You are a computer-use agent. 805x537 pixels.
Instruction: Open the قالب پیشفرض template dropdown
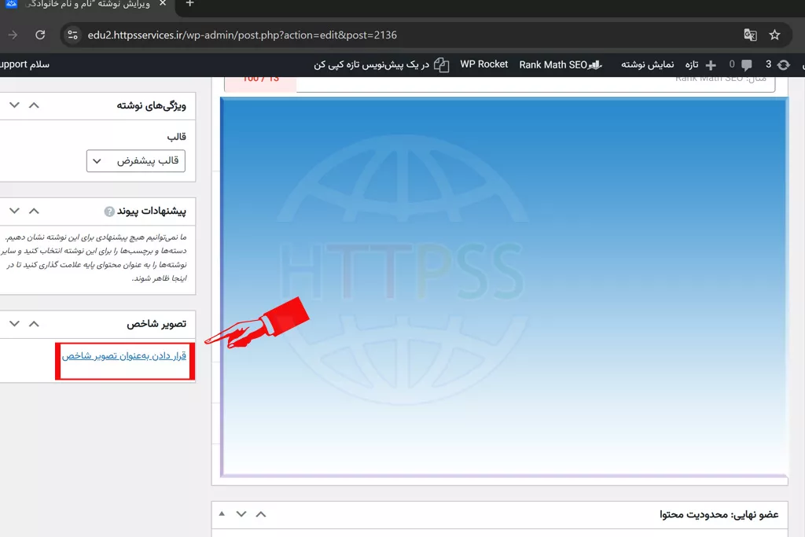coord(135,160)
